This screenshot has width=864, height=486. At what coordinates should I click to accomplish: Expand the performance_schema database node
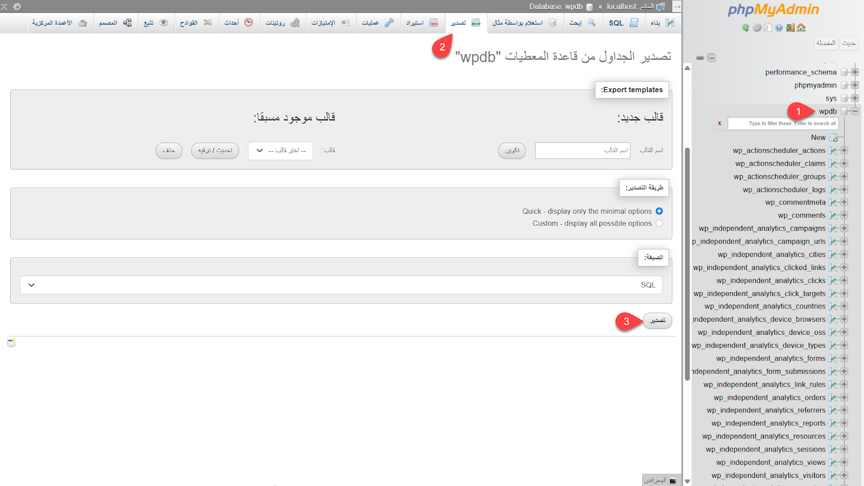pyautogui.click(x=855, y=72)
